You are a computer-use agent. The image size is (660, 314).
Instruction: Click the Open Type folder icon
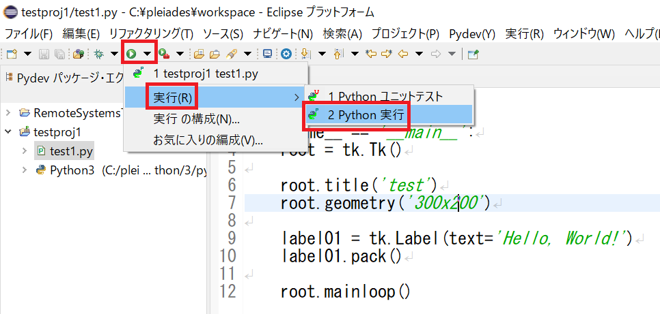coord(199,54)
